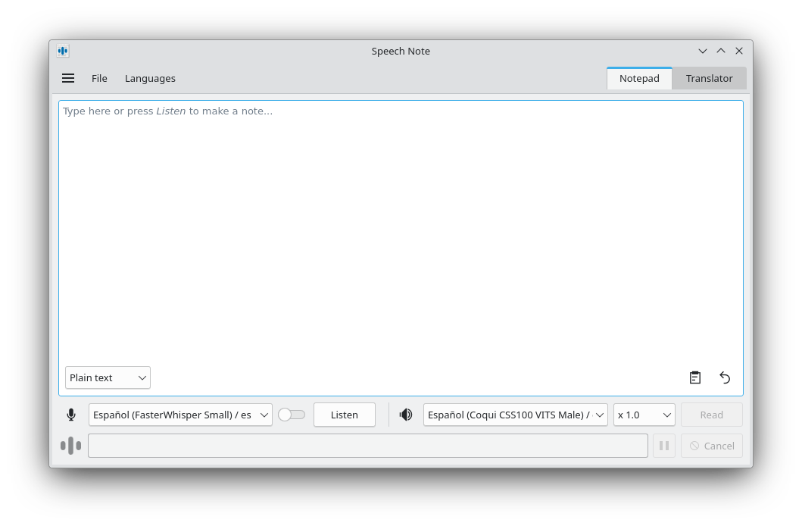Click inside the note text area
This screenshot has width=802, height=526.
(x=401, y=227)
